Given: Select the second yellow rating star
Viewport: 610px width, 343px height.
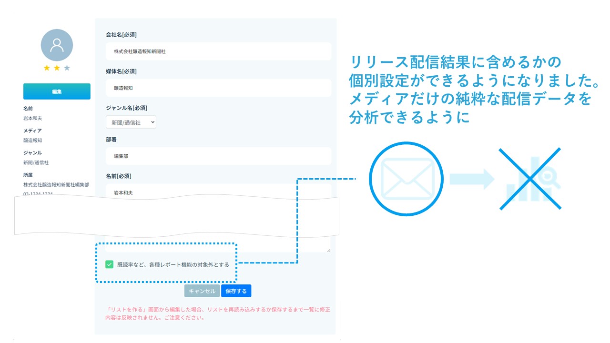Looking at the screenshot, I should click(57, 68).
